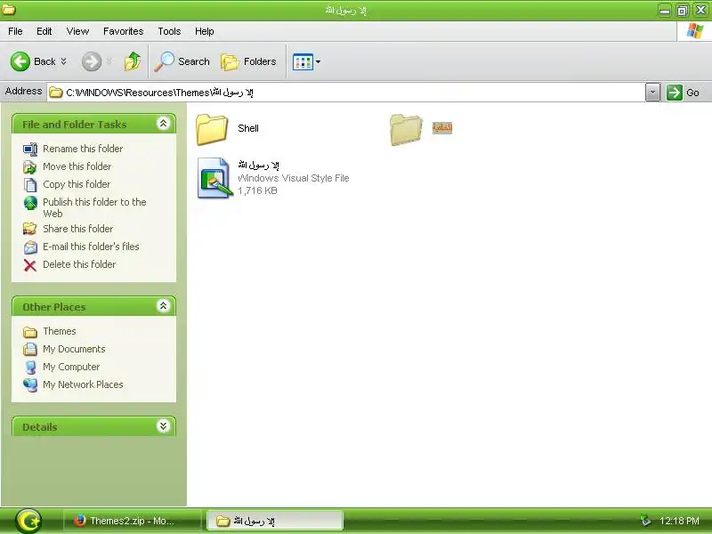Viewport: 712px width, 534px height.
Task: Click the 12:18 PM clock
Action: tap(679, 521)
